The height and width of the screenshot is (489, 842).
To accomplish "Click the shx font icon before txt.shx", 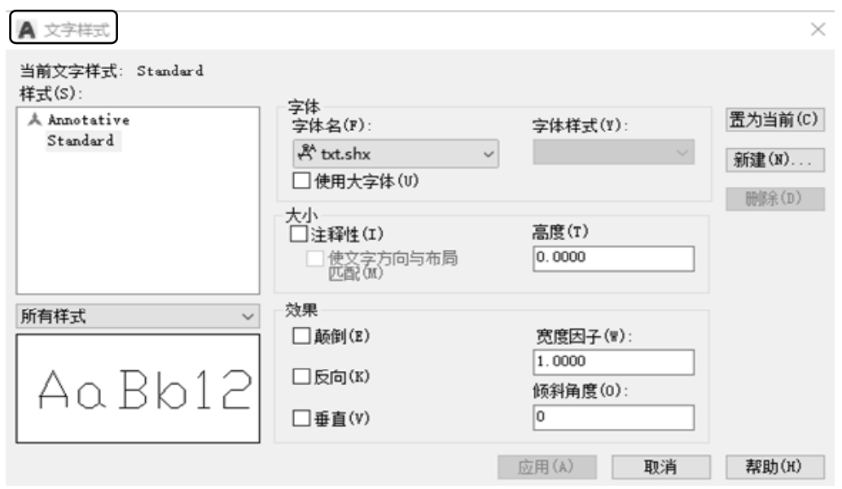I will tap(306, 153).
